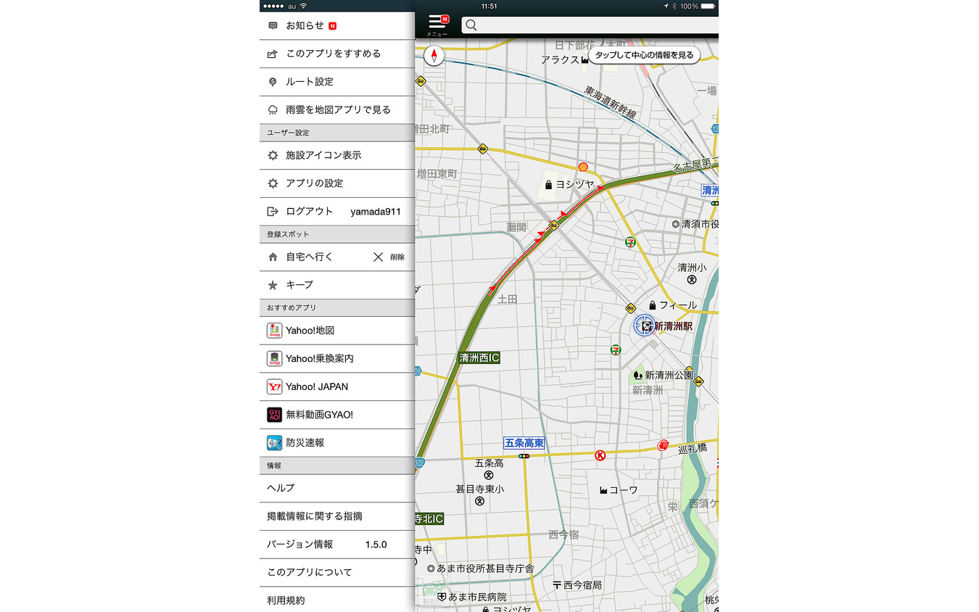Tap ログアウト yamada911 row
Viewport: 979px width, 612px height.
[x=337, y=212]
